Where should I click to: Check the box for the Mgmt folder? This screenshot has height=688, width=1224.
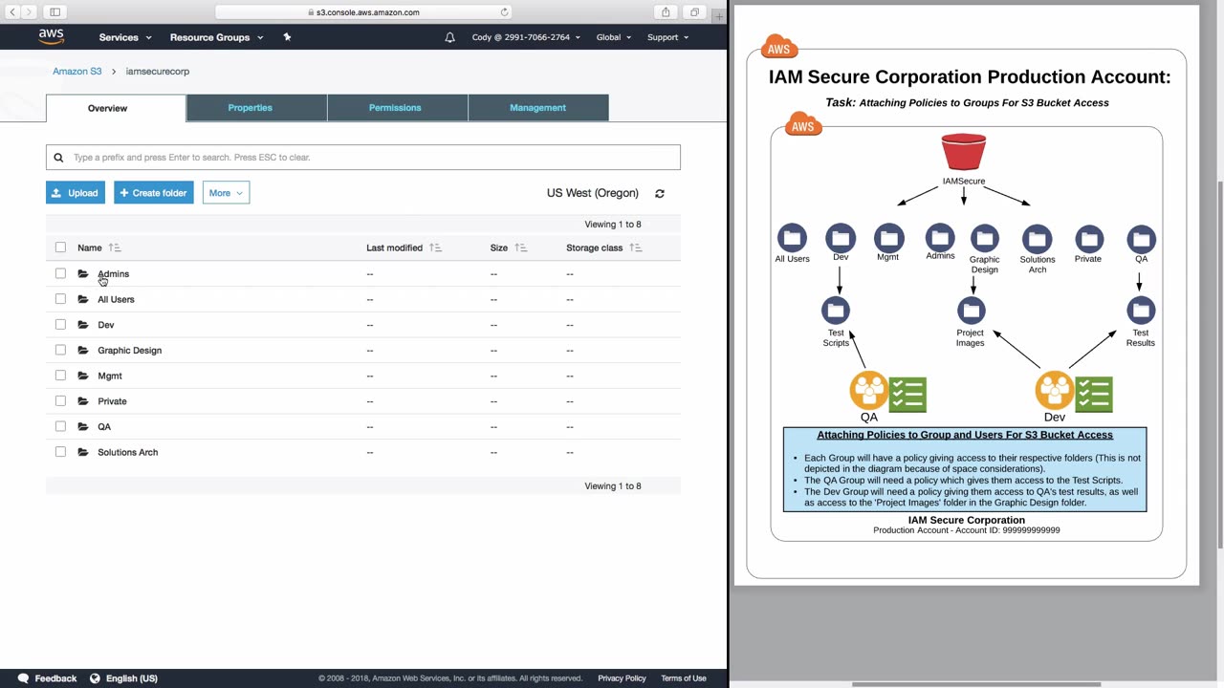60,376
